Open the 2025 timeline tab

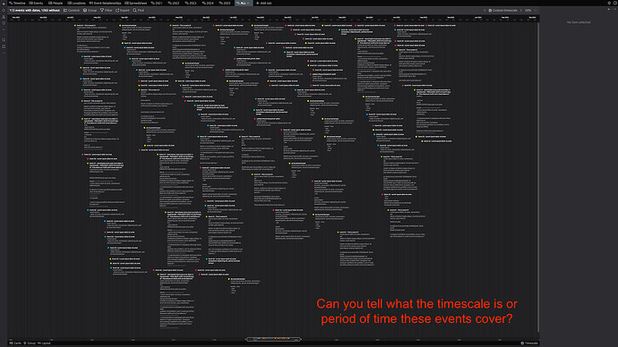(x=225, y=3)
